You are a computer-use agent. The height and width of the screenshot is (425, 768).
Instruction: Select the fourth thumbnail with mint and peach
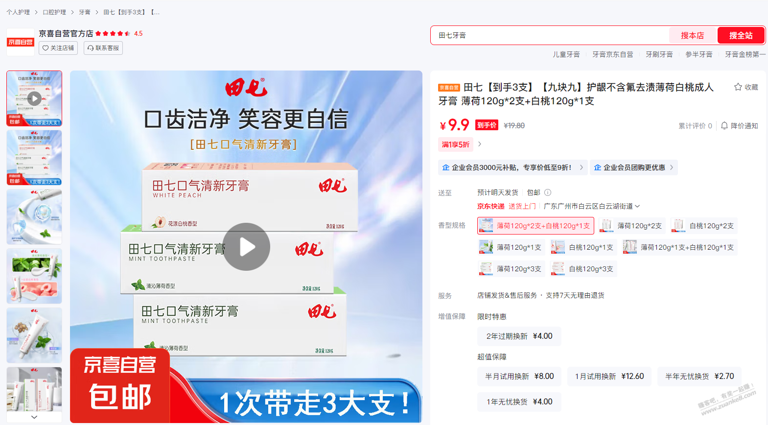34,276
